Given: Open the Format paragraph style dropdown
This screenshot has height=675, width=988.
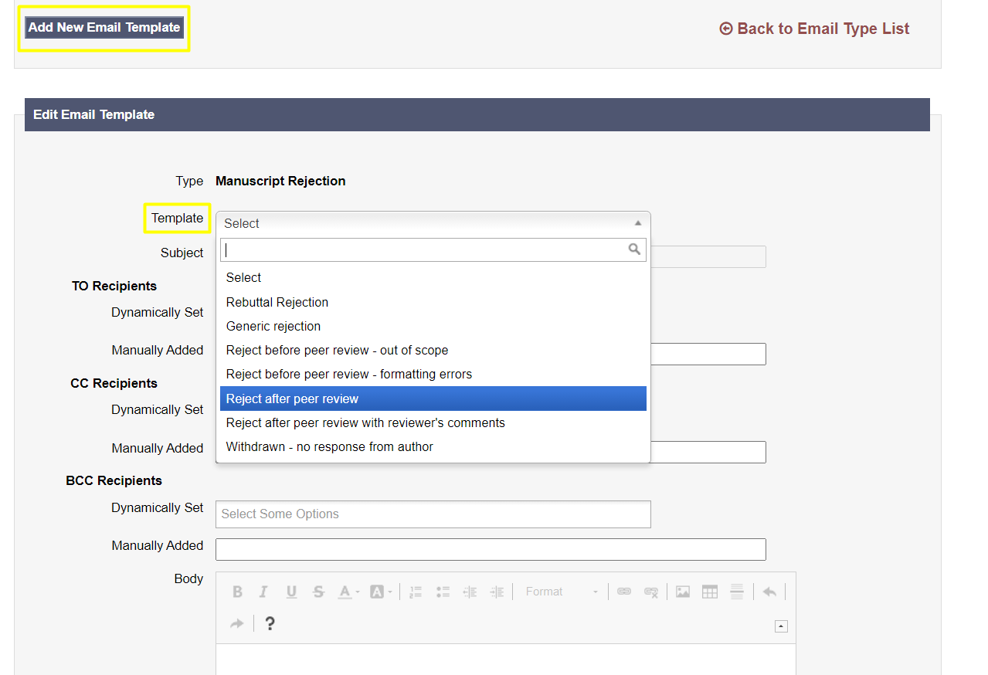Looking at the screenshot, I should tap(562, 592).
